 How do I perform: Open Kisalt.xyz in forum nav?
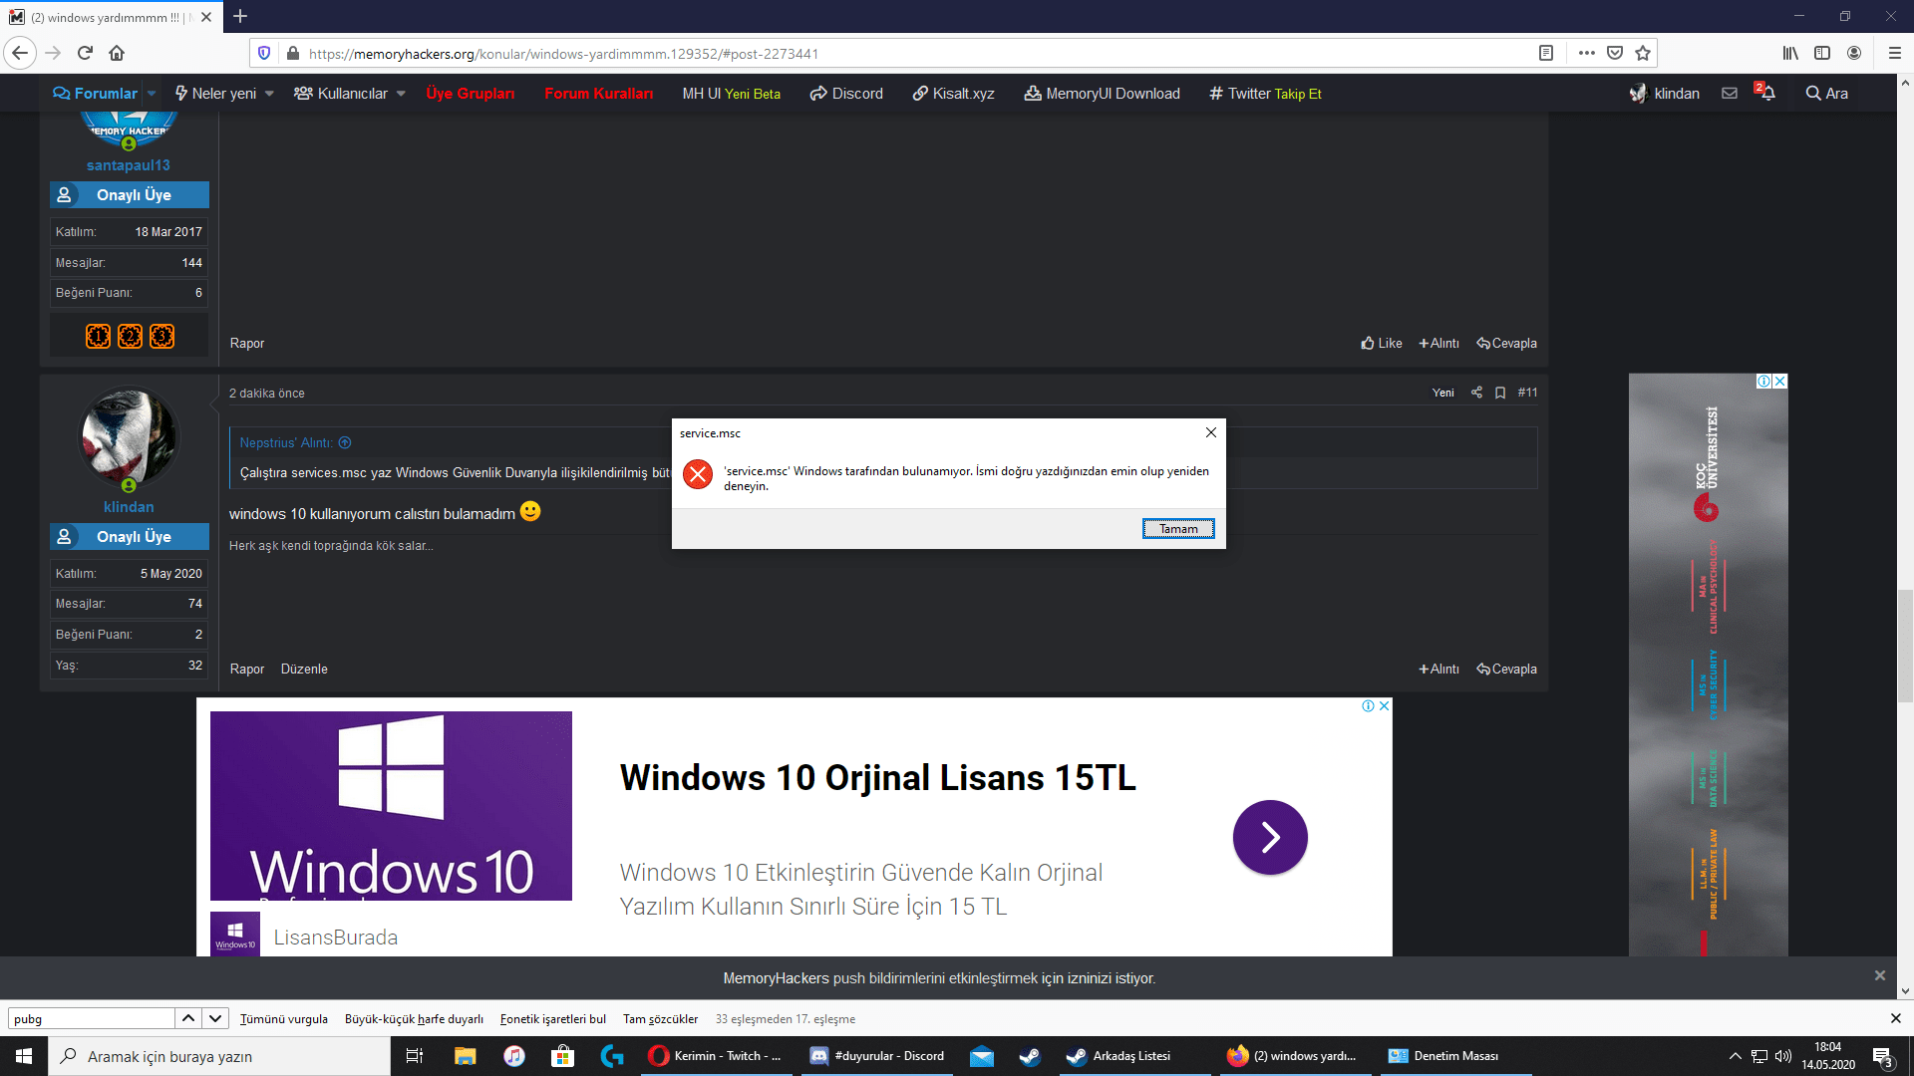pos(954,93)
